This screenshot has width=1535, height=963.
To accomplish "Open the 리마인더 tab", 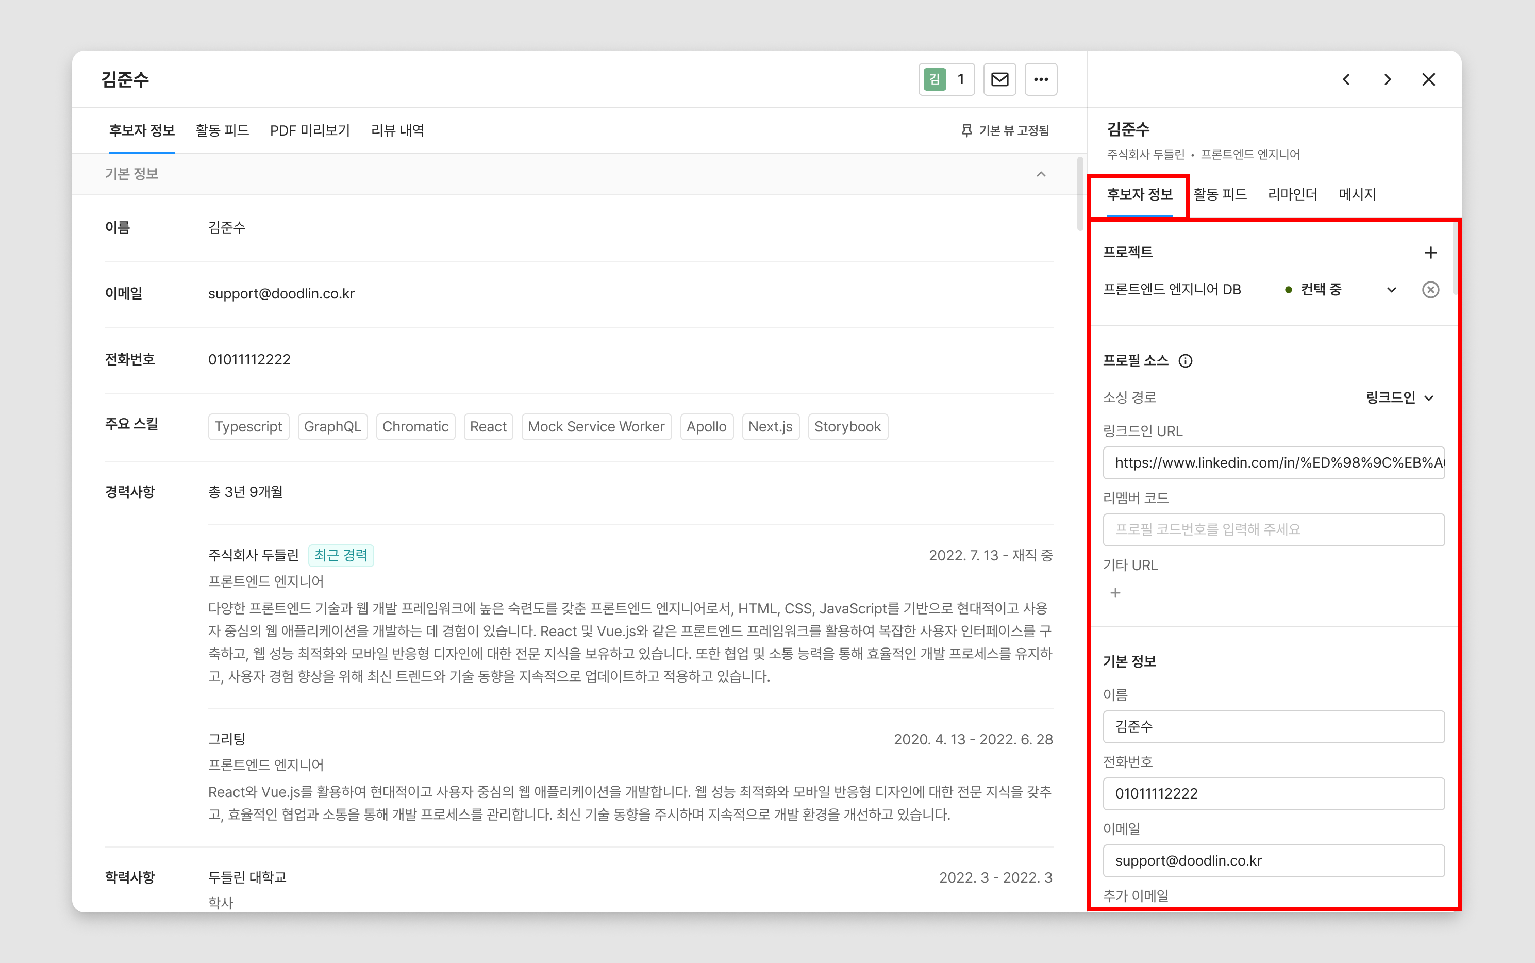I will pyautogui.click(x=1292, y=194).
